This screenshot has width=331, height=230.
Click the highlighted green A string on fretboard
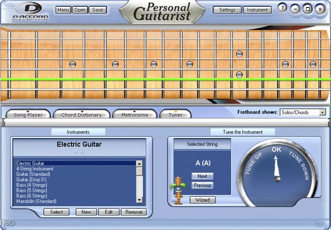(x=165, y=80)
